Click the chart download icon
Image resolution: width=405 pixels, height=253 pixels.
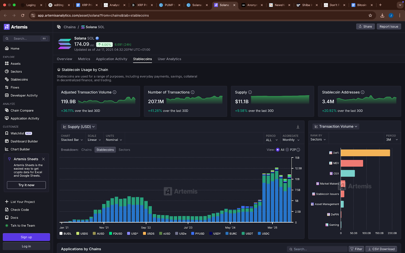298,127
